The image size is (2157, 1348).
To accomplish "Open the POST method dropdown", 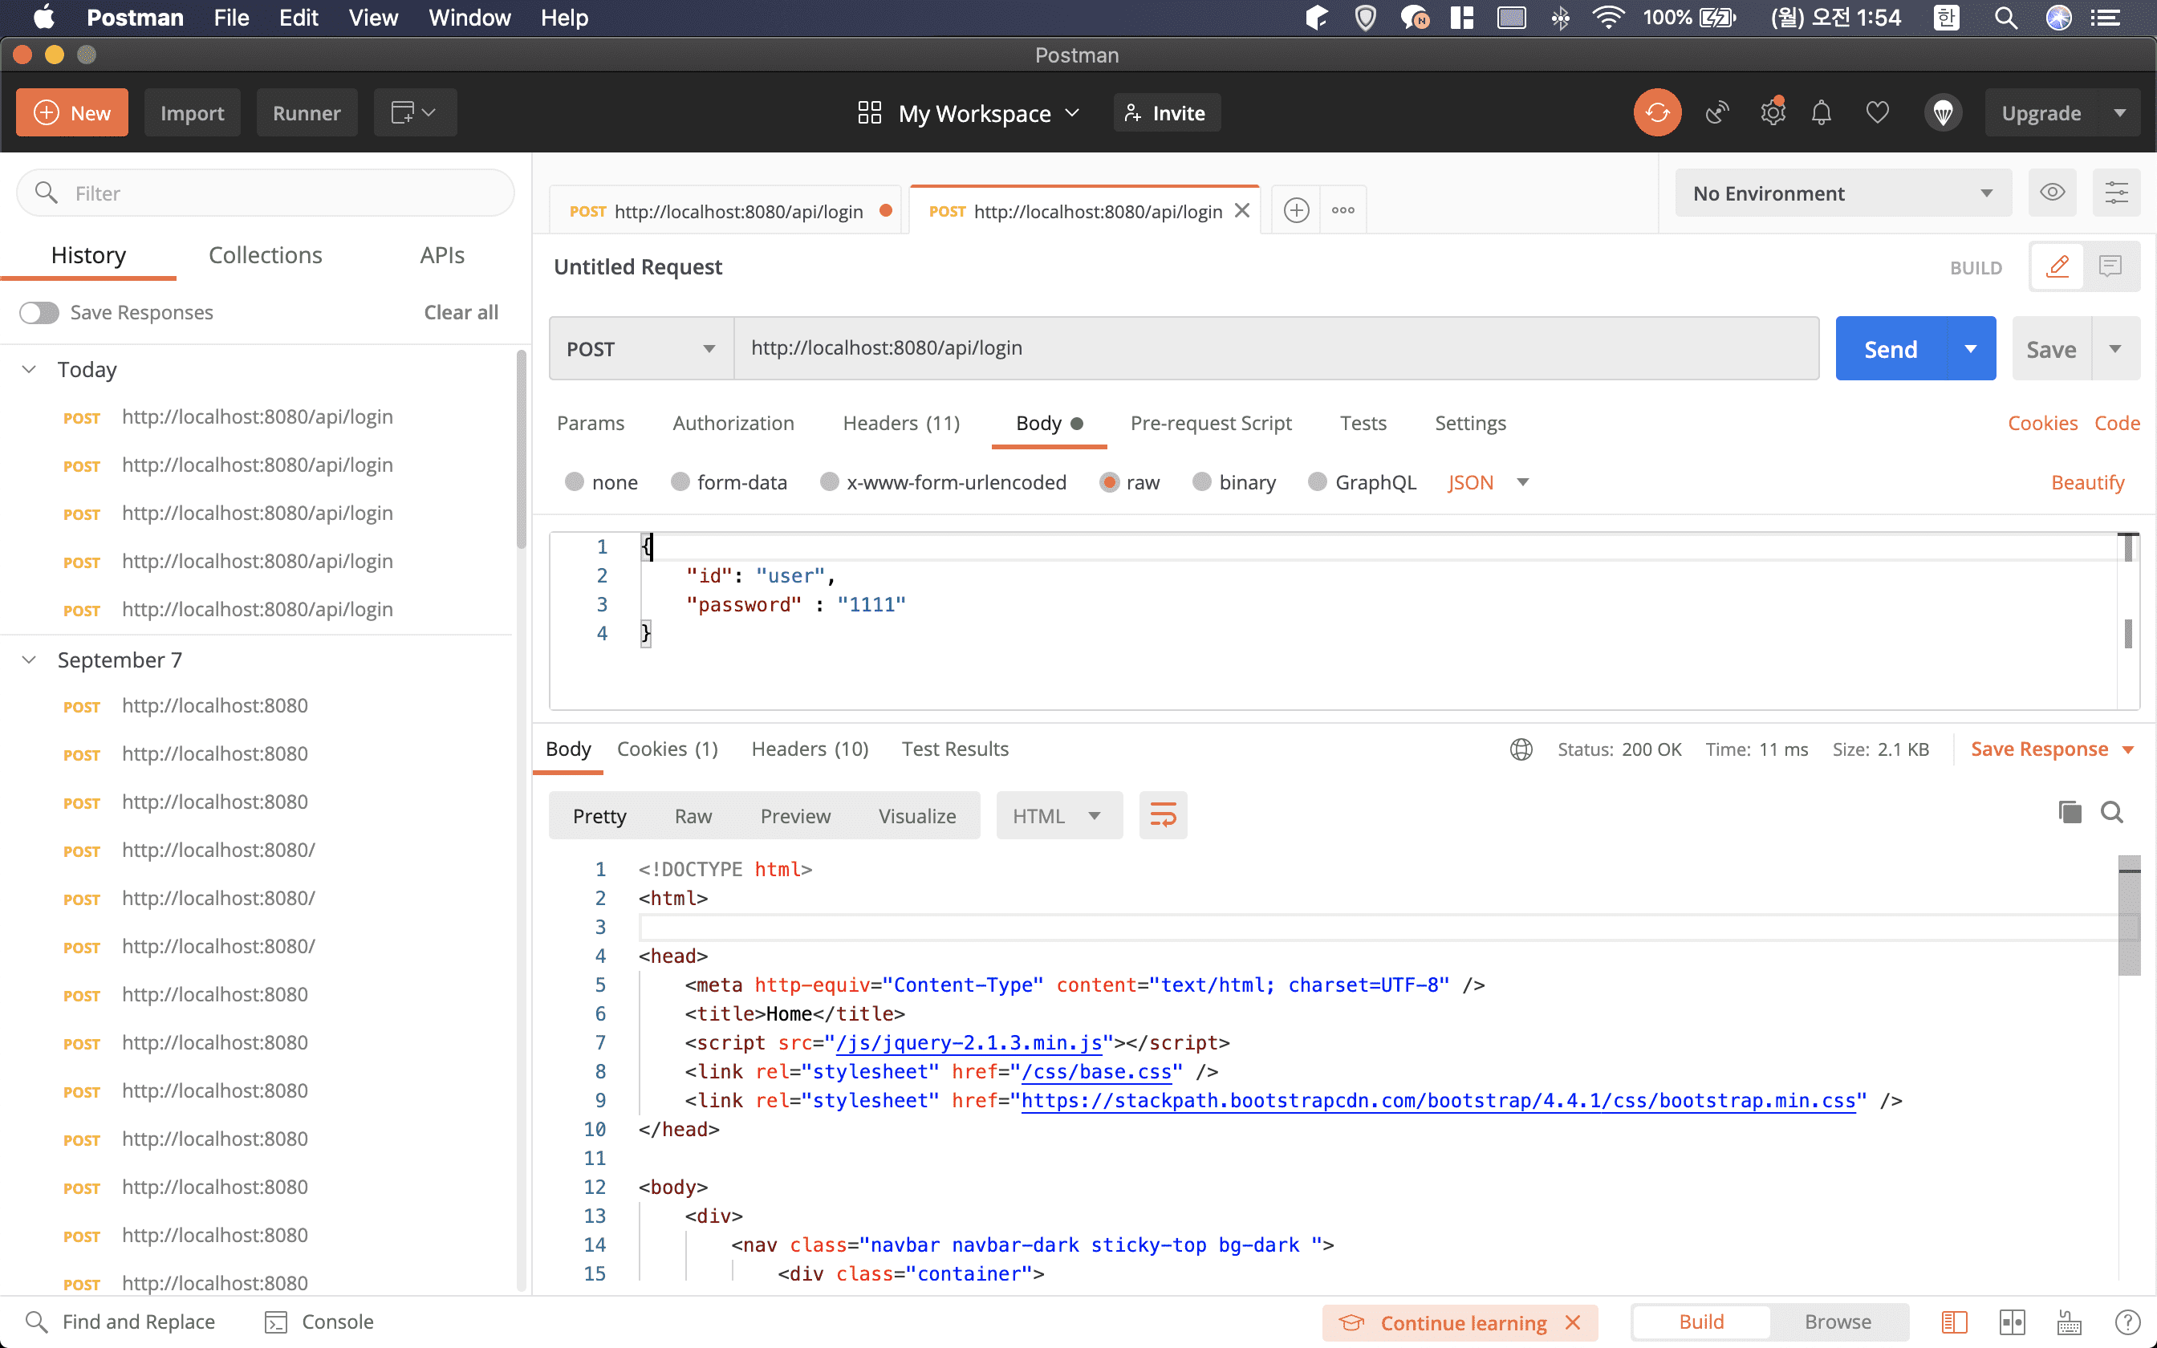I will coord(642,348).
